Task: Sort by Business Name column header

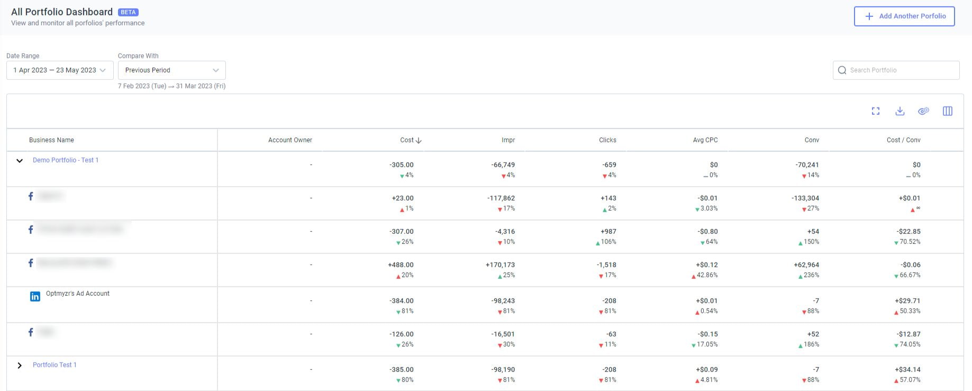Action: pyautogui.click(x=51, y=140)
